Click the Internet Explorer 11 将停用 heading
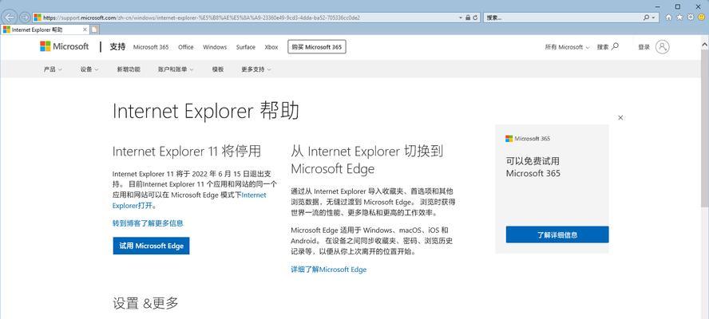 point(187,151)
